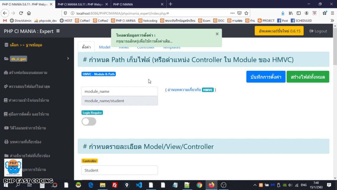Open the DirectAdmin bookmark
This screenshot has height=190, width=337.
(21, 21)
